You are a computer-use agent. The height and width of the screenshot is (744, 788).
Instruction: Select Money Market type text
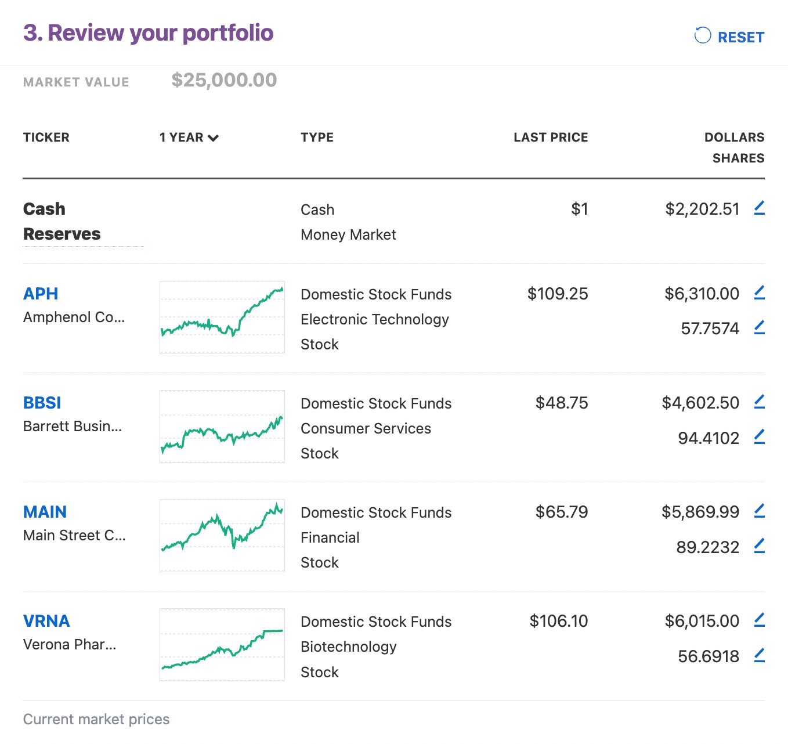click(348, 234)
